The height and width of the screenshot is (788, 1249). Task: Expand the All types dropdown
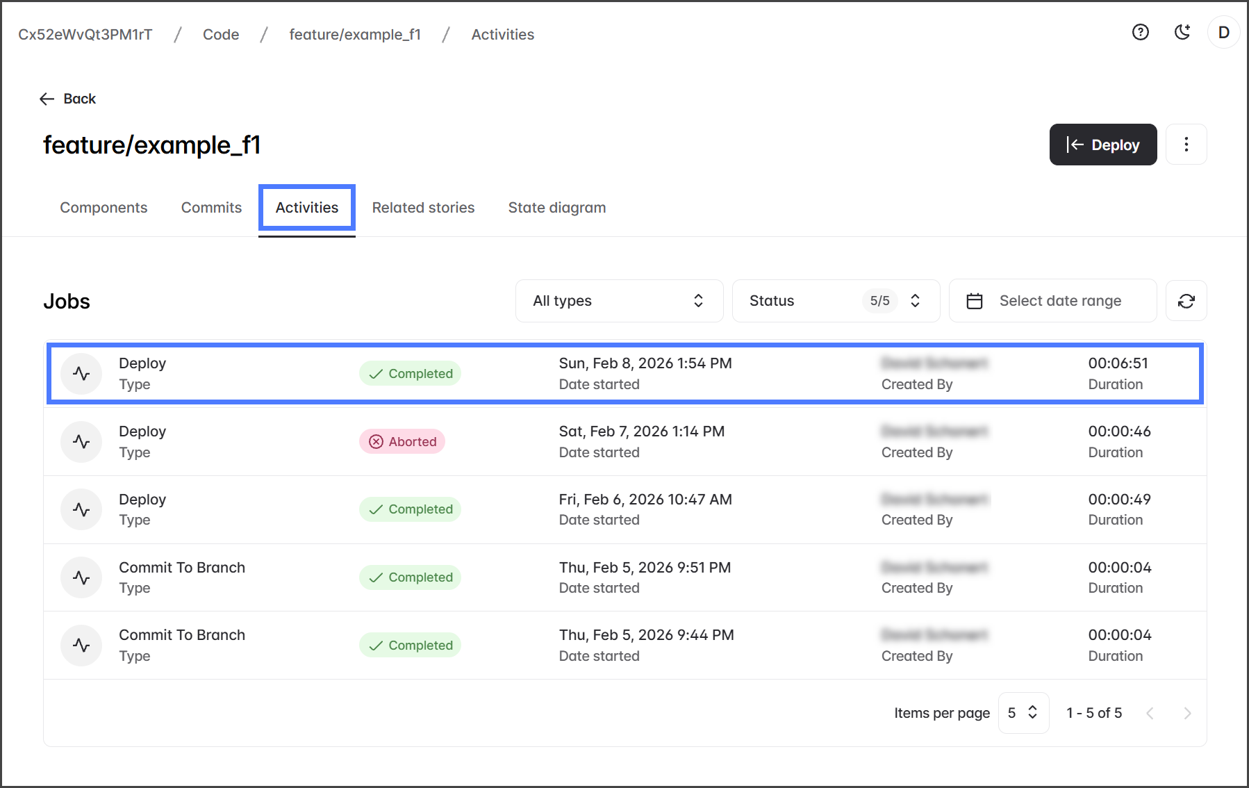618,301
